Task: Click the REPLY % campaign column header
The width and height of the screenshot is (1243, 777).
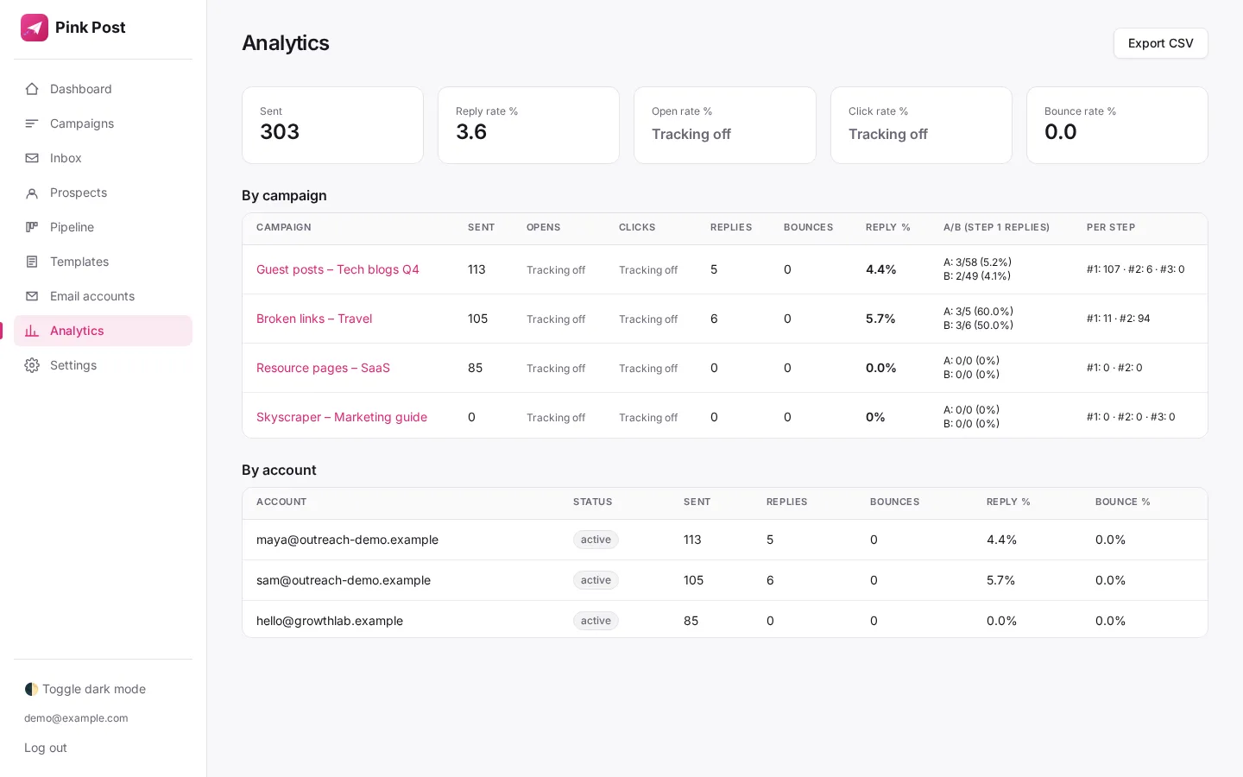Action: pos(888,228)
